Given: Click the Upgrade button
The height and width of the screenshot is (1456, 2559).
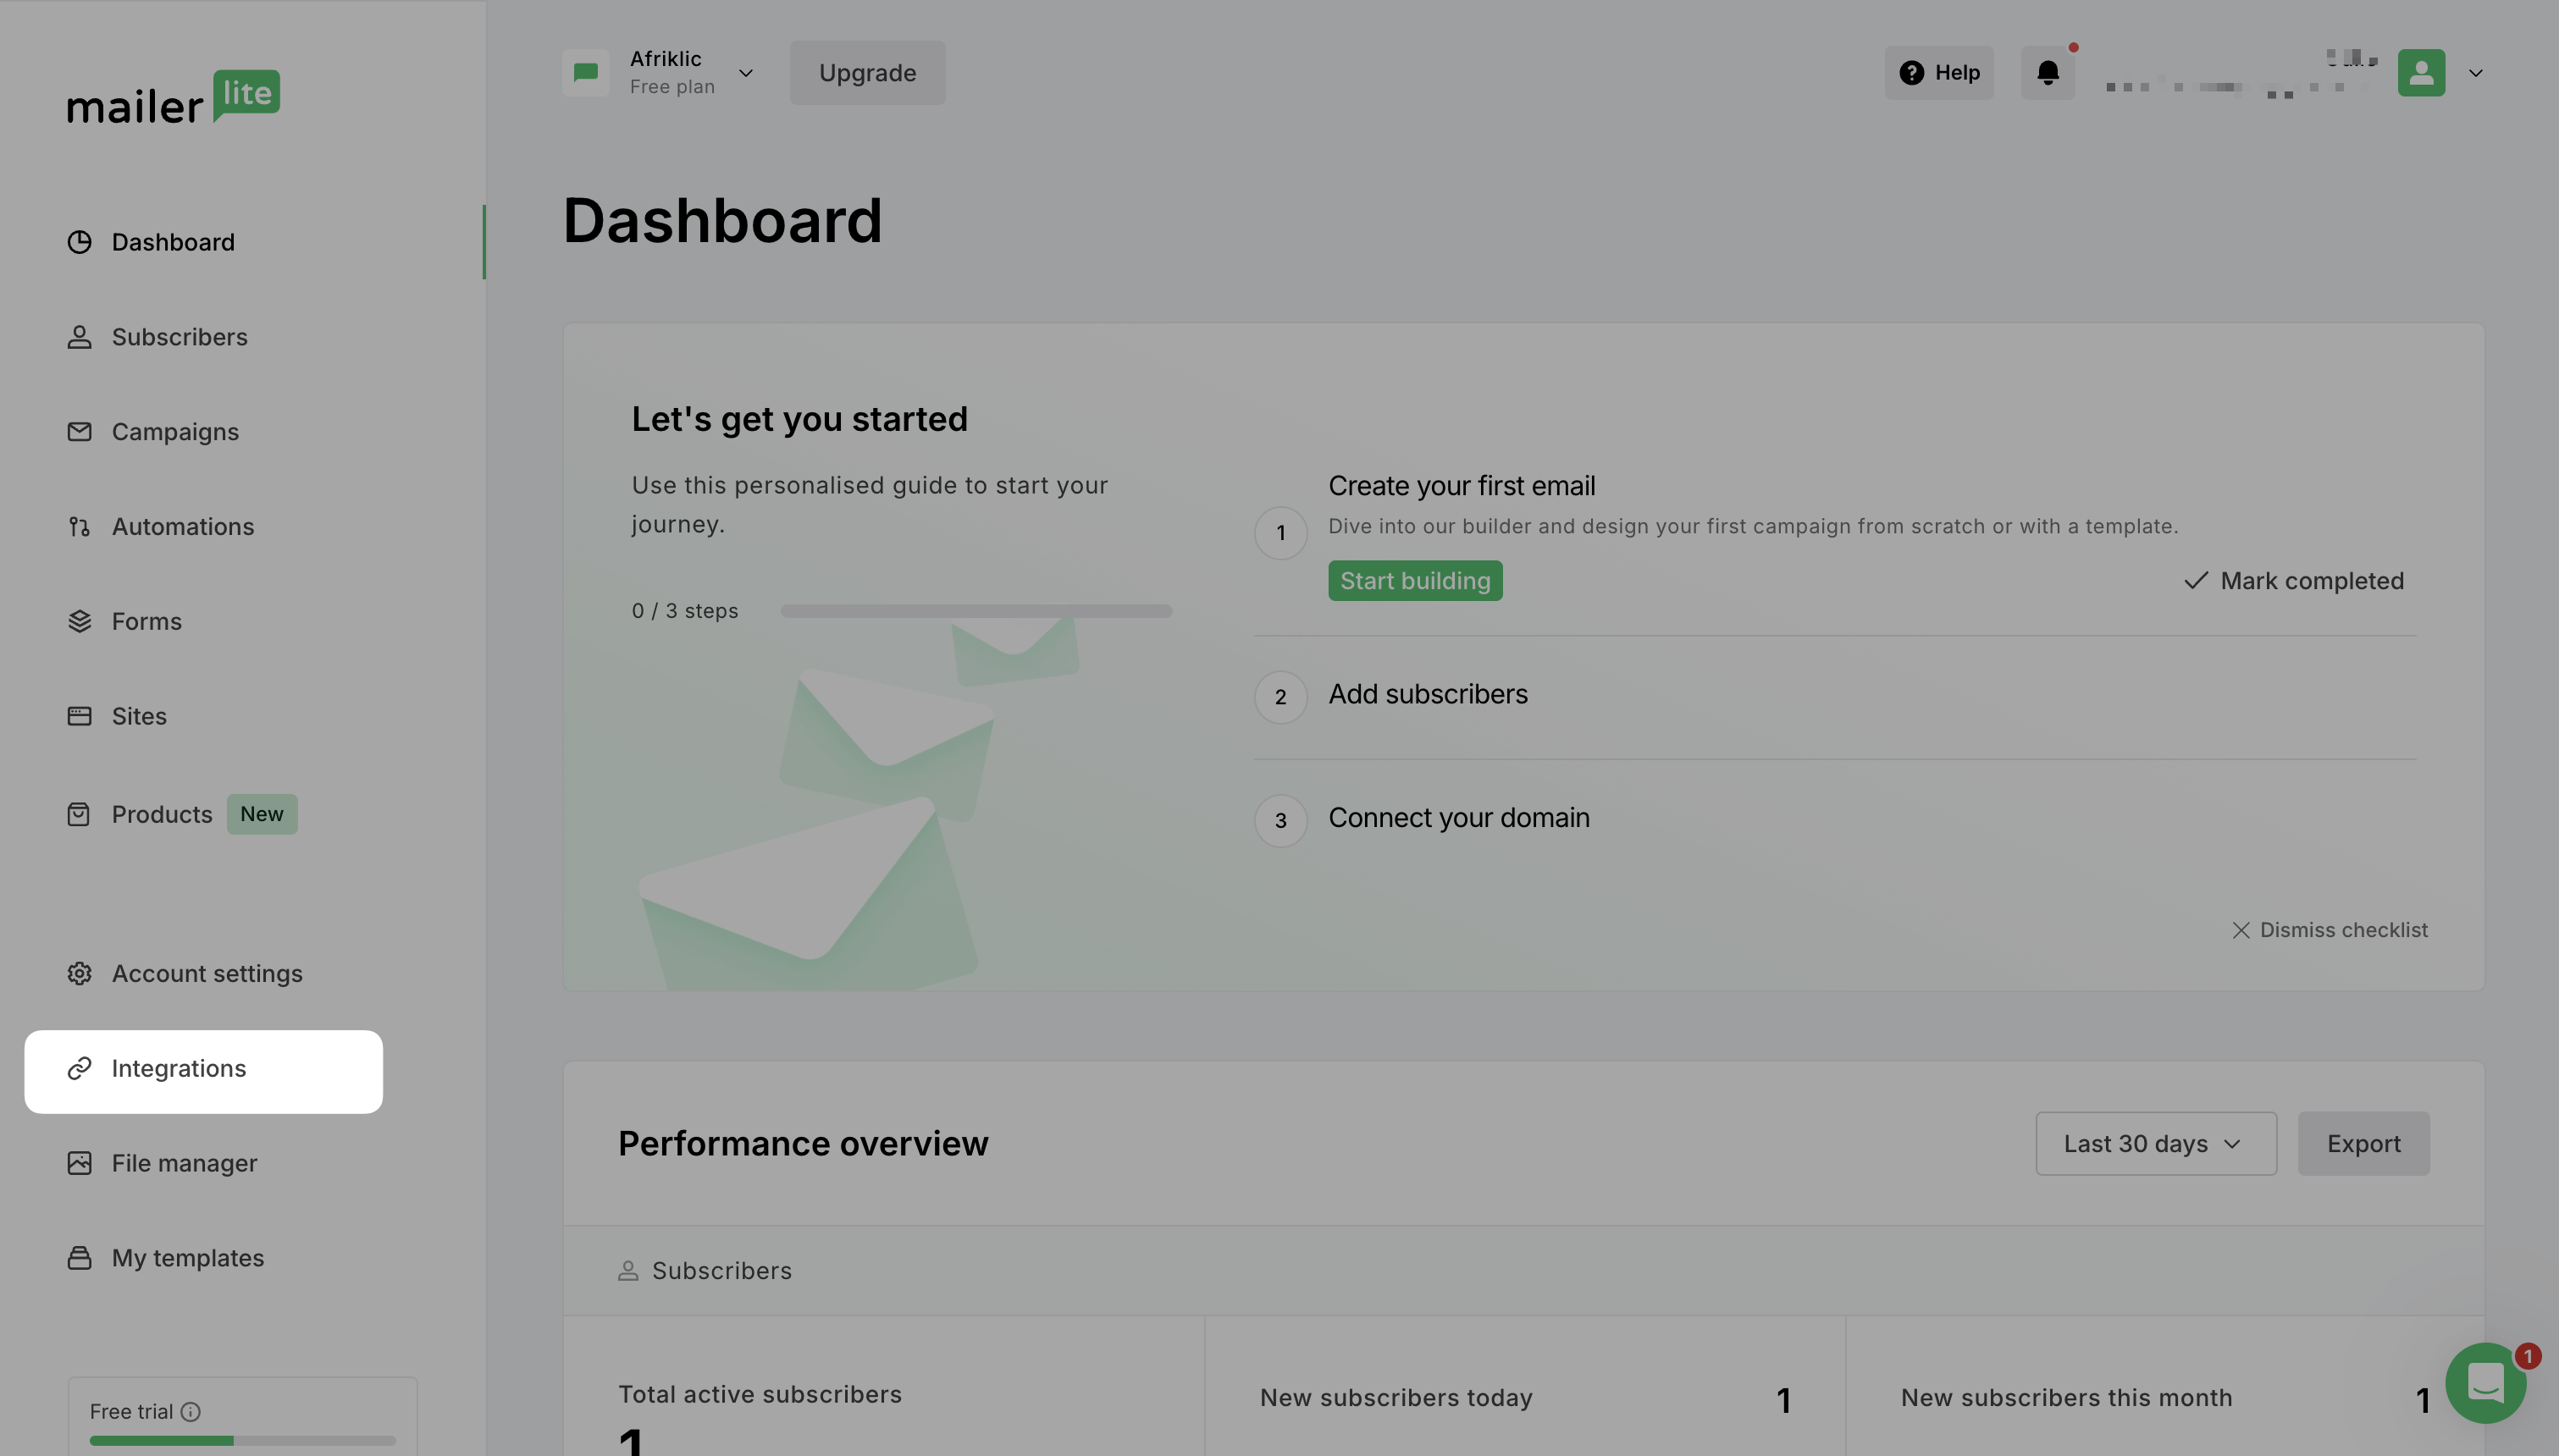Looking at the screenshot, I should [867, 73].
